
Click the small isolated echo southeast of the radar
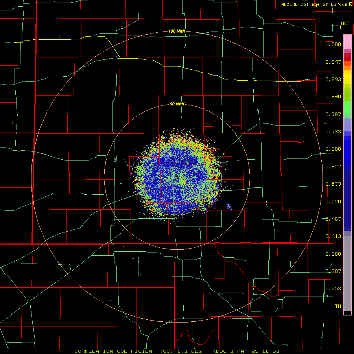point(229,206)
